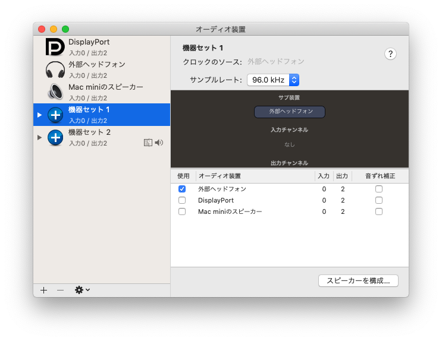Select the DisplayPort device icon
This screenshot has height=341, width=442.
coord(55,47)
